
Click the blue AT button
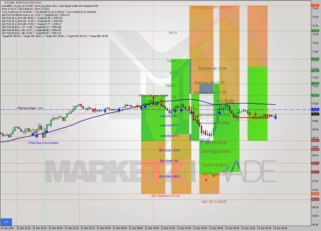pyautogui.click(x=6, y=222)
